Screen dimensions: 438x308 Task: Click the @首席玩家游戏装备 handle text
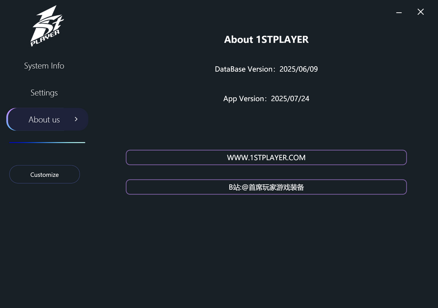tap(273, 187)
